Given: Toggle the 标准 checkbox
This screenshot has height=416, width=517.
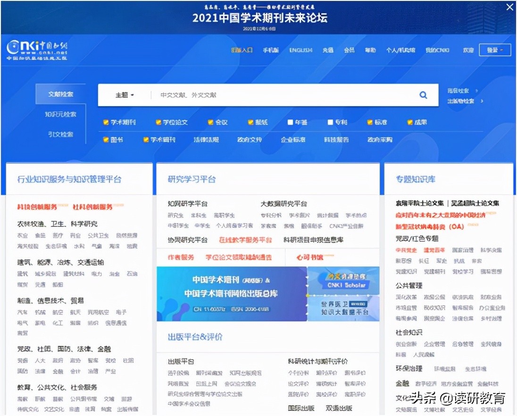Looking at the screenshot, I should 370,122.
